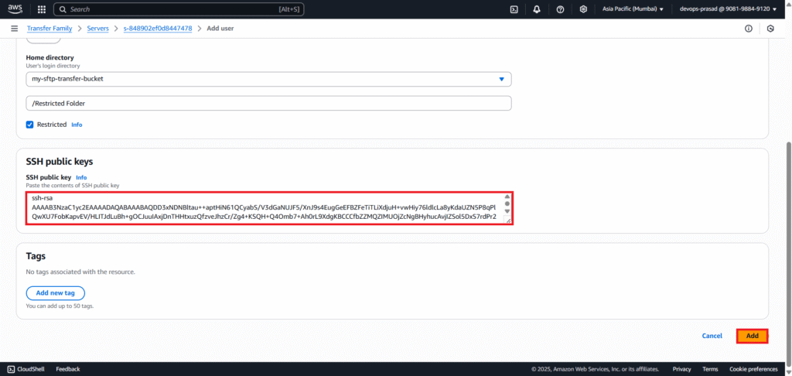Click the 'SSH public keys' heading

[x=60, y=162]
